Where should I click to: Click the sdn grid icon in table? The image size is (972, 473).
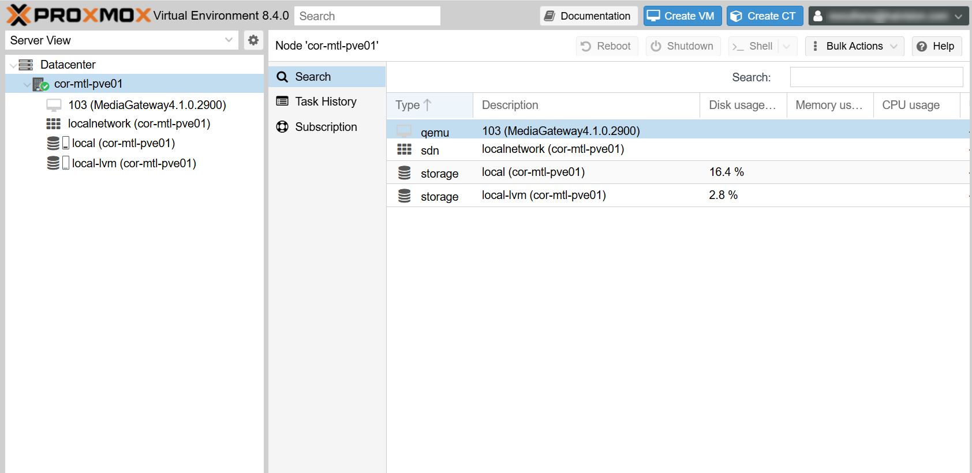[404, 150]
